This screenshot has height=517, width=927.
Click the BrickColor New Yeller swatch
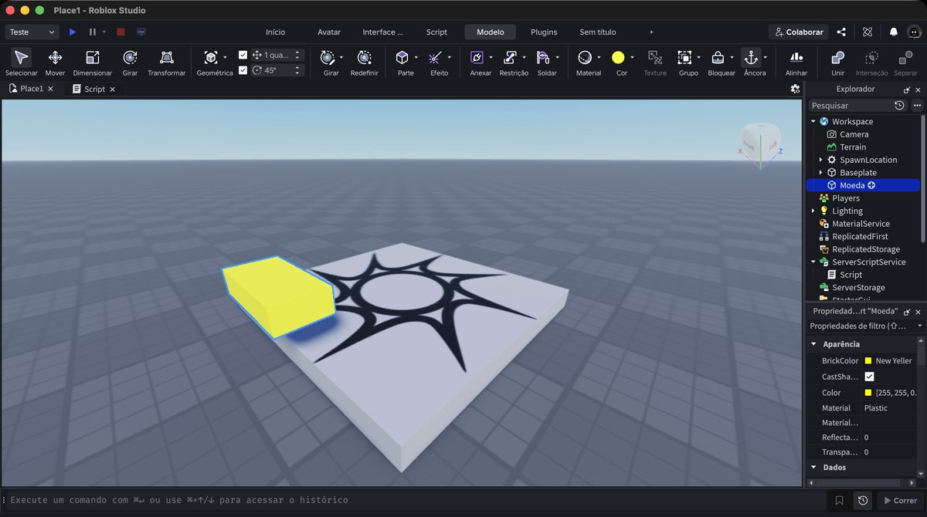pos(868,361)
